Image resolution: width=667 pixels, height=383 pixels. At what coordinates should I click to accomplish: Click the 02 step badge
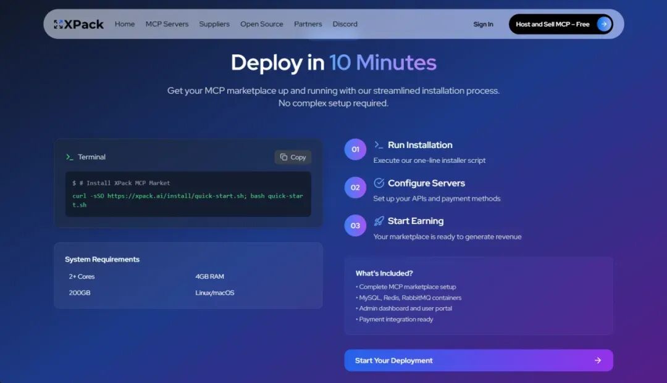coord(355,187)
